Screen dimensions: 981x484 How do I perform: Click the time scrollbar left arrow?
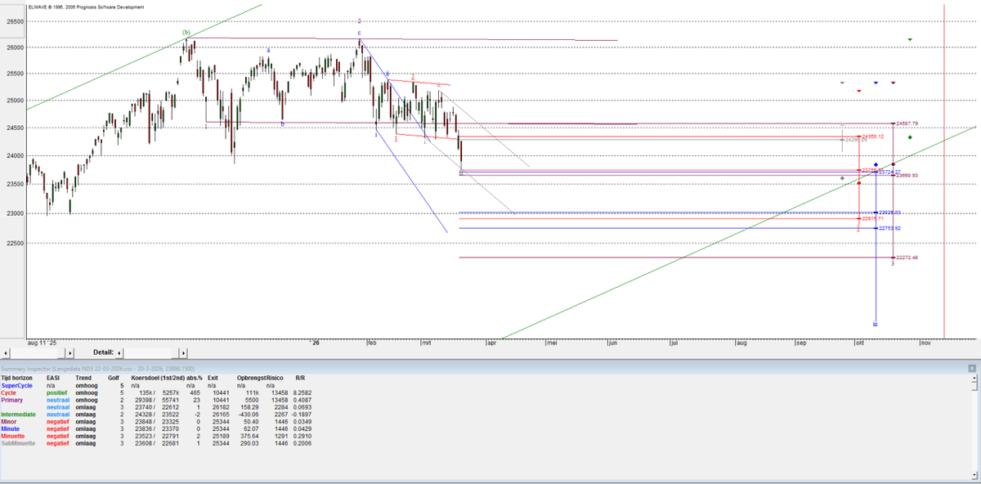(x=6, y=352)
